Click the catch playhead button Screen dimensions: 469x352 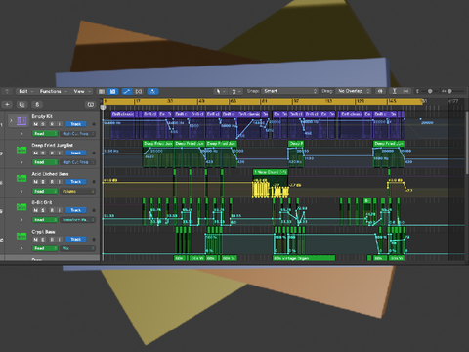click(x=152, y=91)
